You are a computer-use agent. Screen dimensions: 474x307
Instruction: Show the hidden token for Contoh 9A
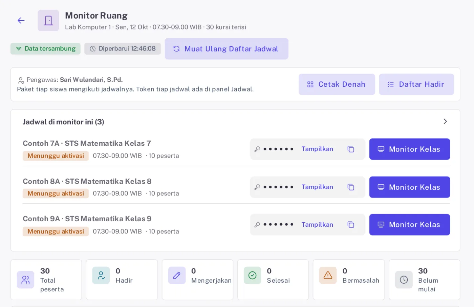coord(317,225)
